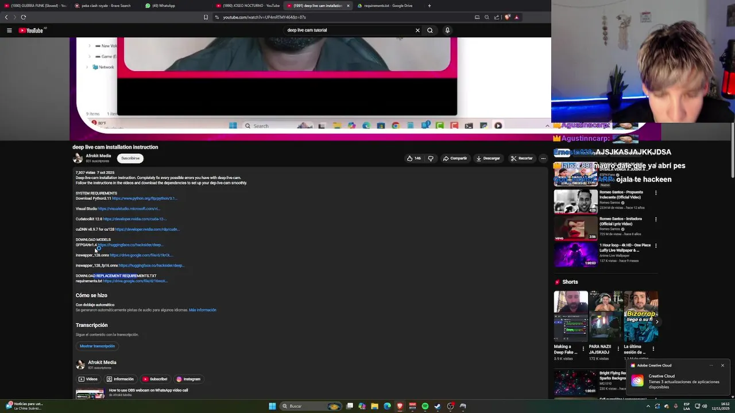735x413 pixels.
Task: Open the Visual Studio link
Action: pos(129,209)
